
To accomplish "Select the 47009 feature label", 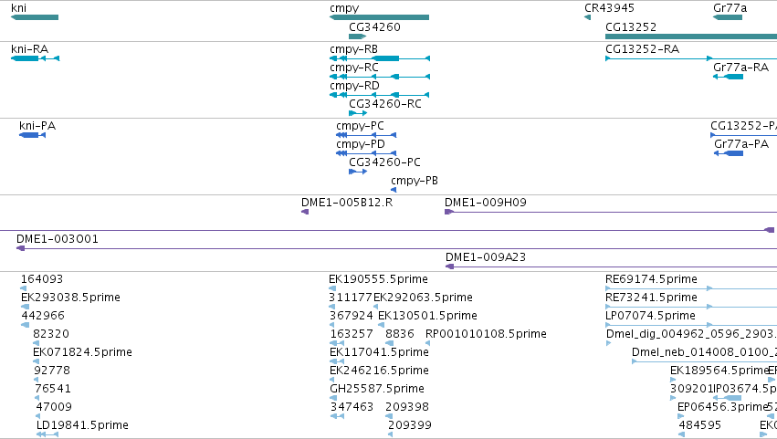I will 54,407.
